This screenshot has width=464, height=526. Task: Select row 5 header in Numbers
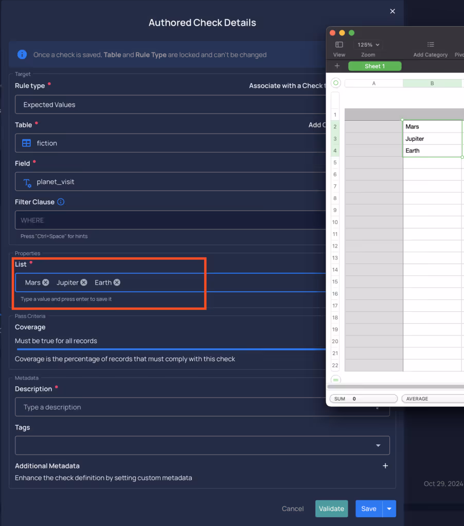pyautogui.click(x=335, y=163)
